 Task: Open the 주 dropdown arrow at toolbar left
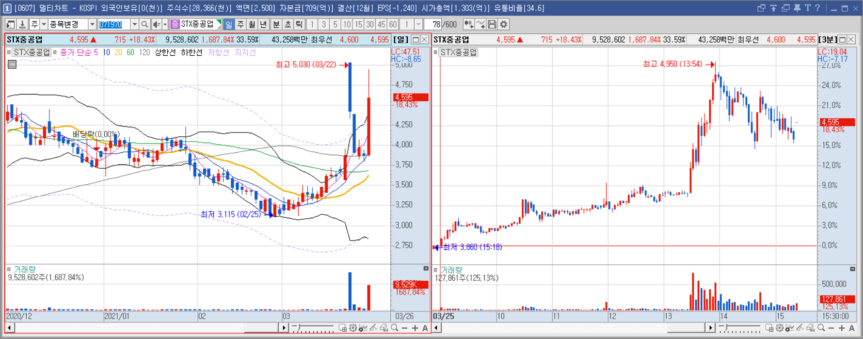44,24
